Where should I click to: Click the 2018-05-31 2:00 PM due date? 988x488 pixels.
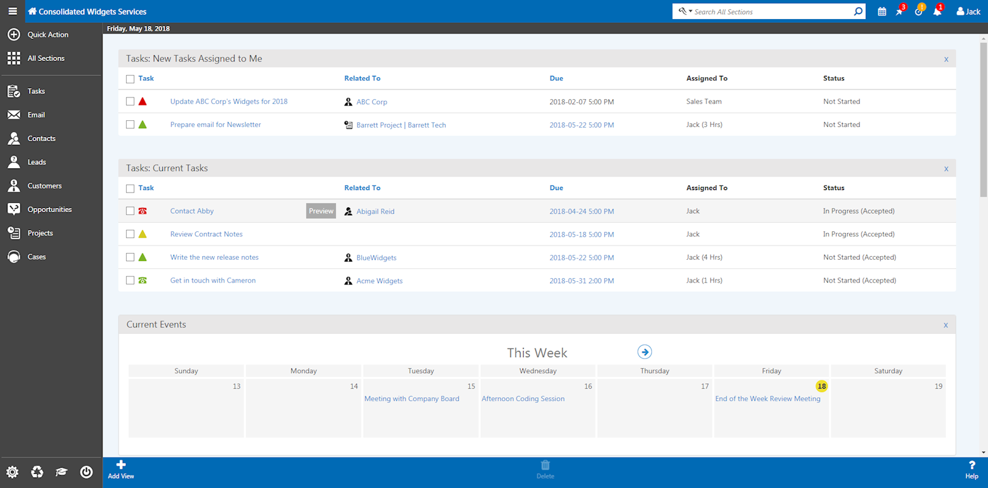click(x=582, y=281)
